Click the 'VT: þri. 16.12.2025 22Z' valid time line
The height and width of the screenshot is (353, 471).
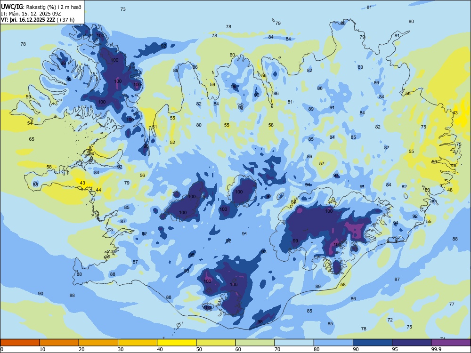28,20
